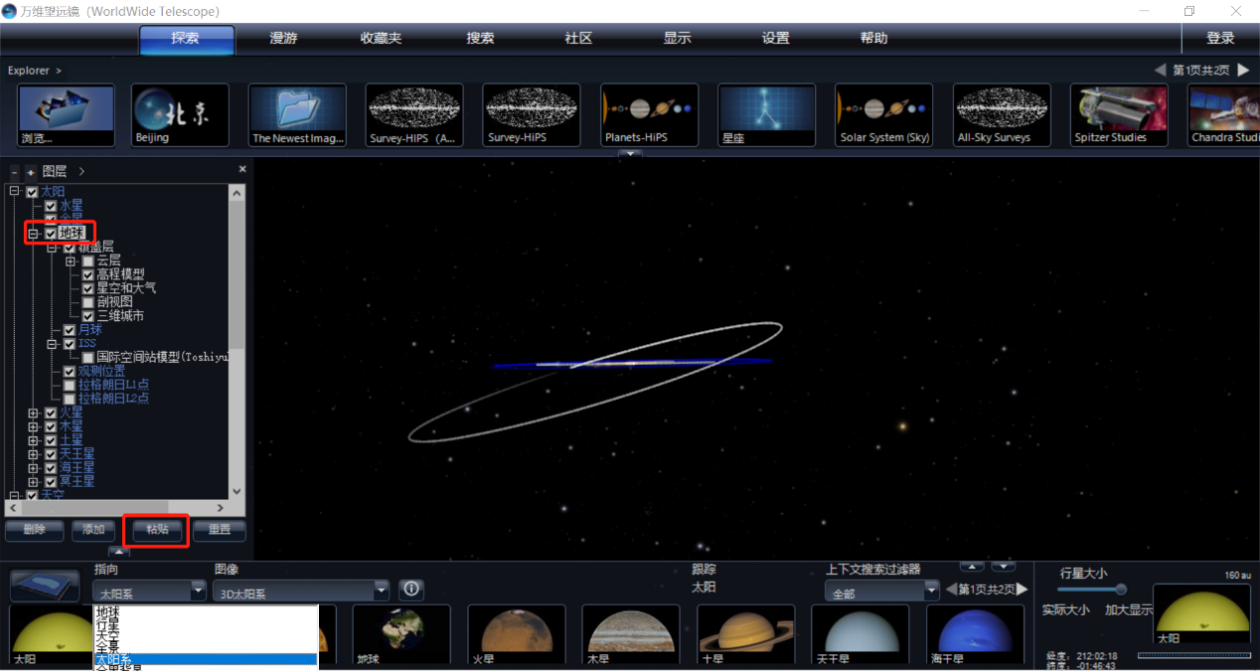Screen dimensions: 1260x671
Task: Click the layers panel vertical scrollbar
Action: 236,342
